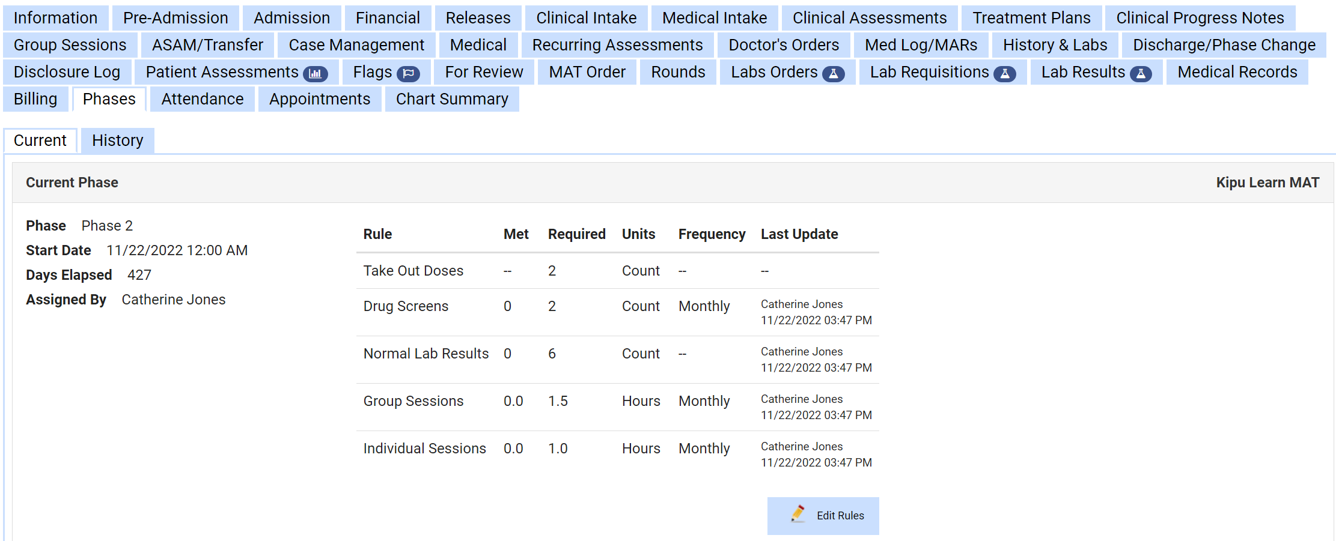
Task: Click the flask icon on Lab Results
Action: (1140, 73)
